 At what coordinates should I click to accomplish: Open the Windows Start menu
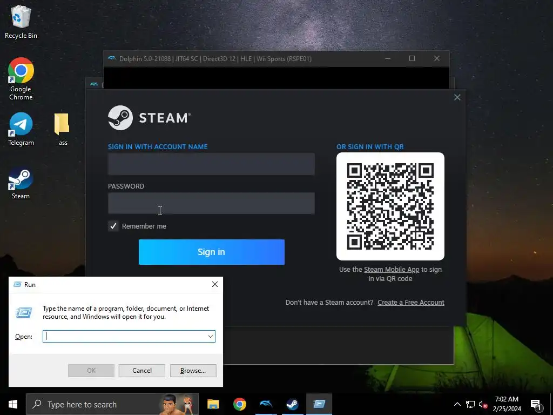pyautogui.click(x=13, y=404)
